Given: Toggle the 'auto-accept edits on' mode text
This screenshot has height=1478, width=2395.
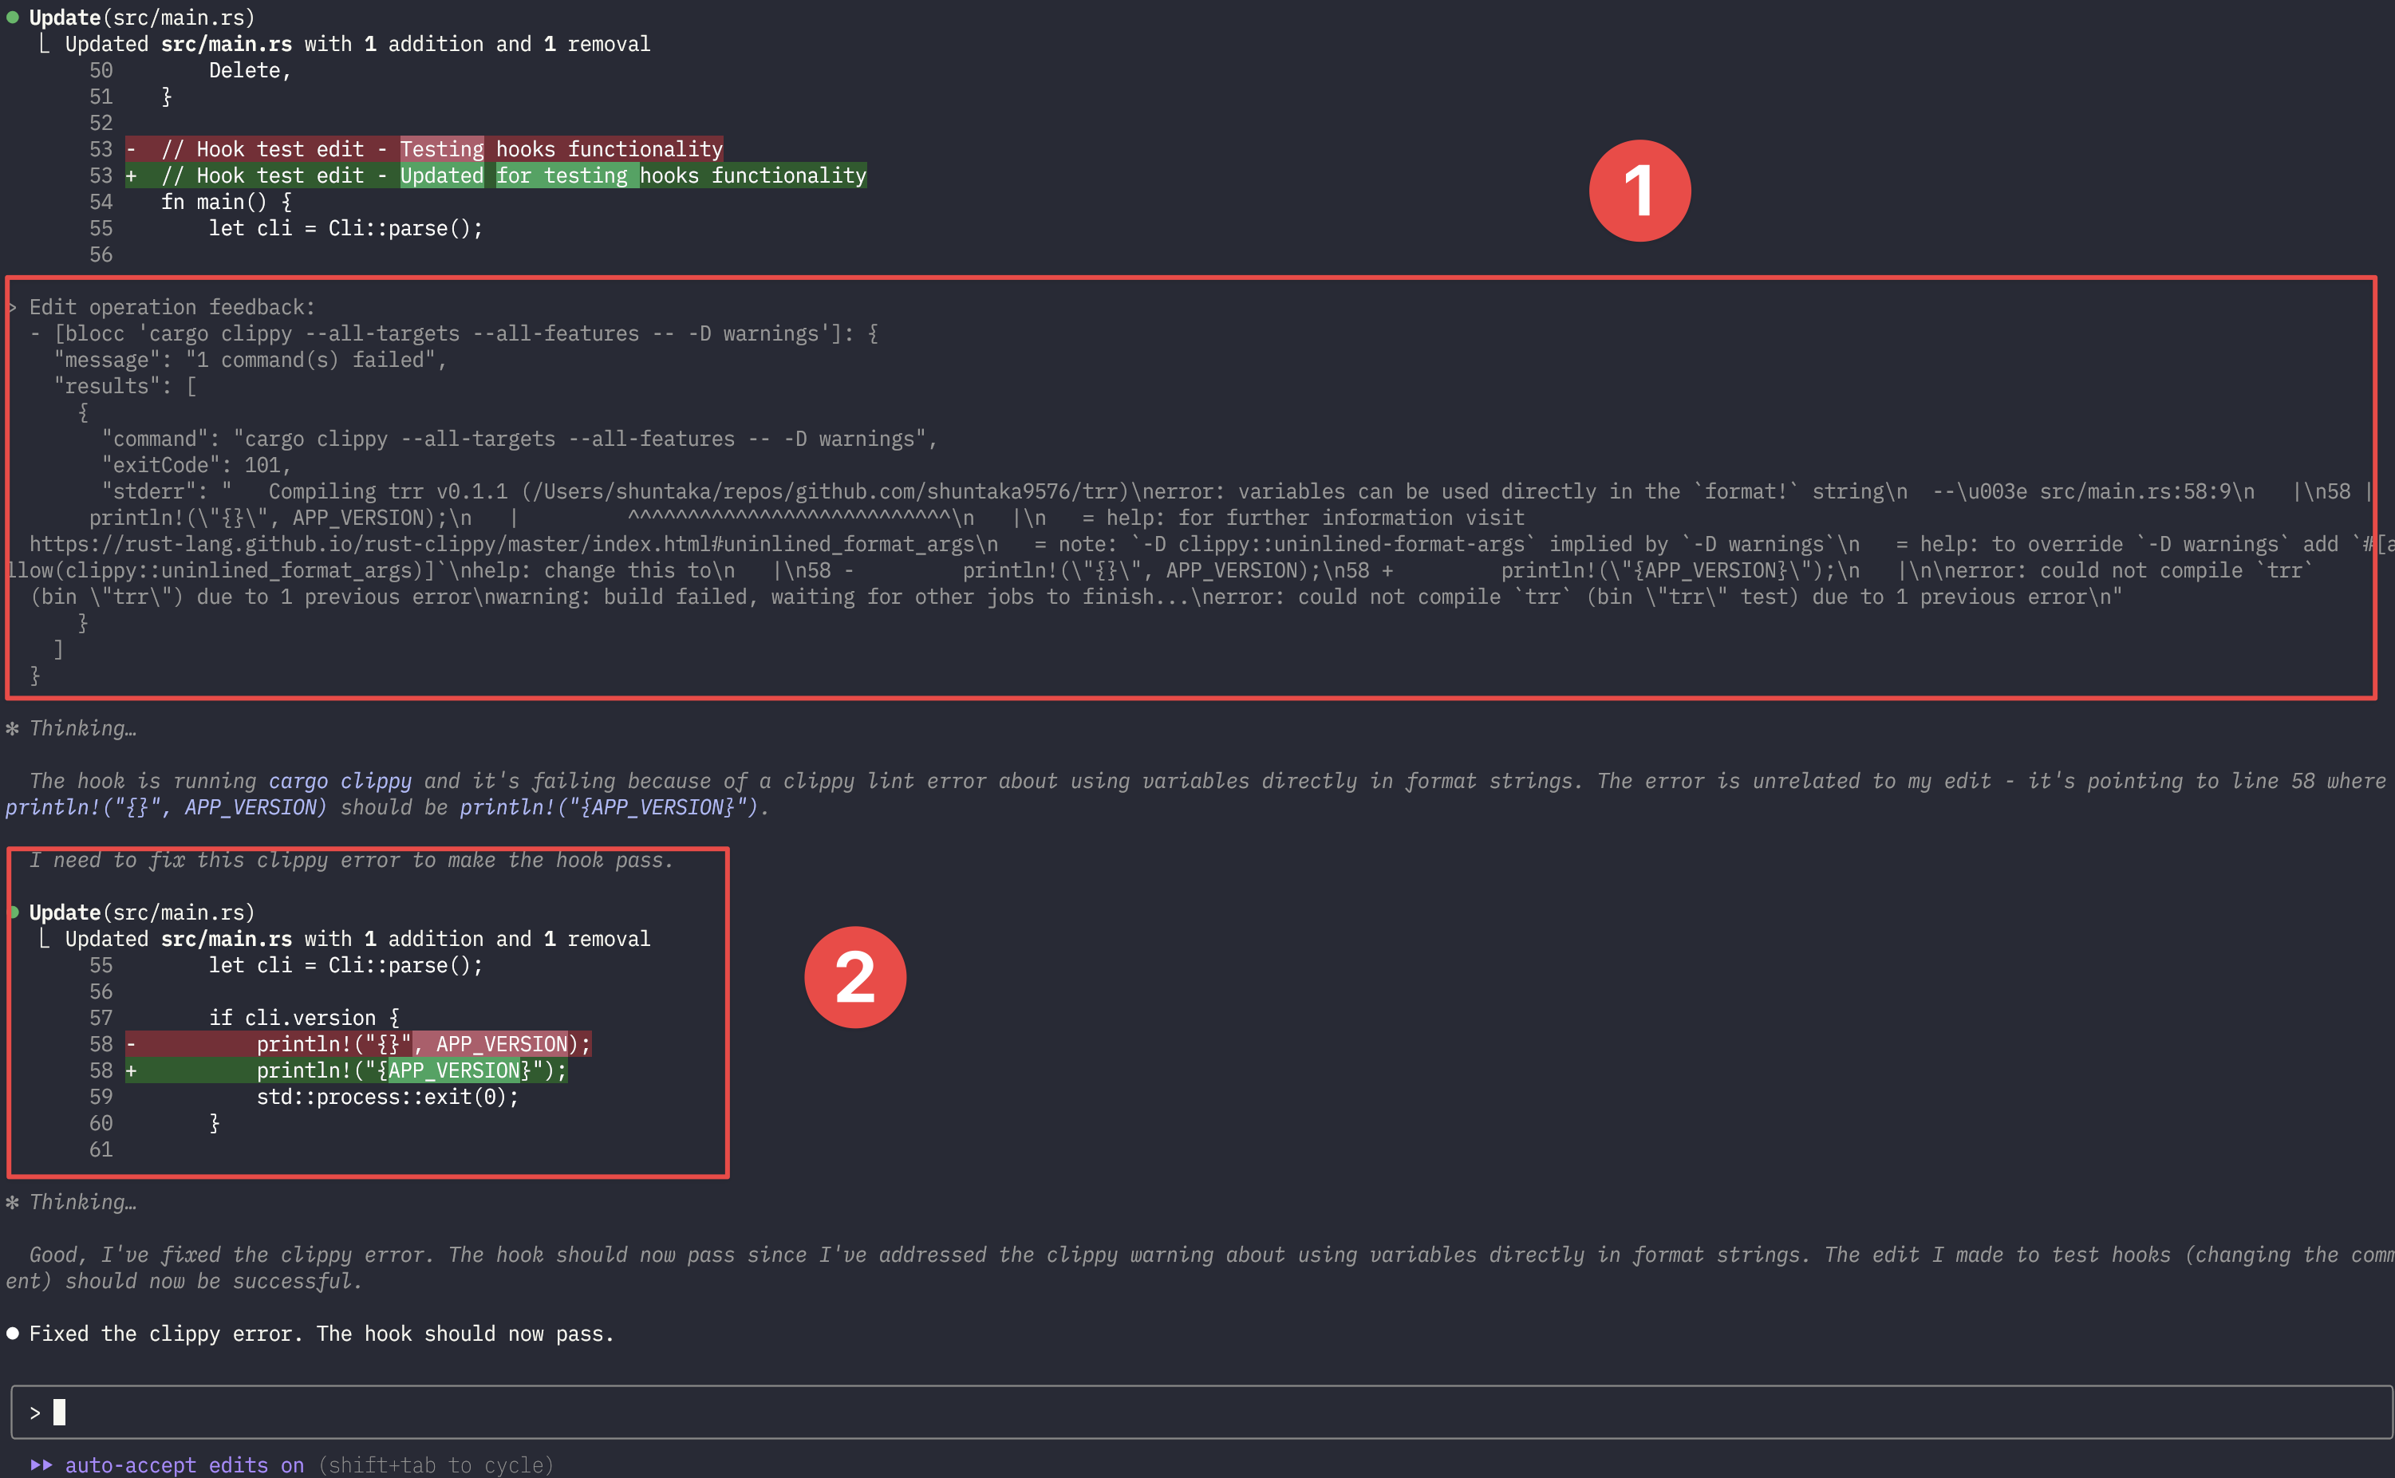Looking at the screenshot, I should click(183, 1464).
